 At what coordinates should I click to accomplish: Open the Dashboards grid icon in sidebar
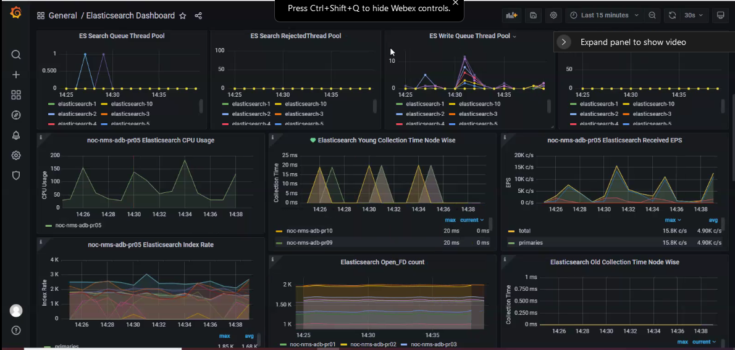16,95
